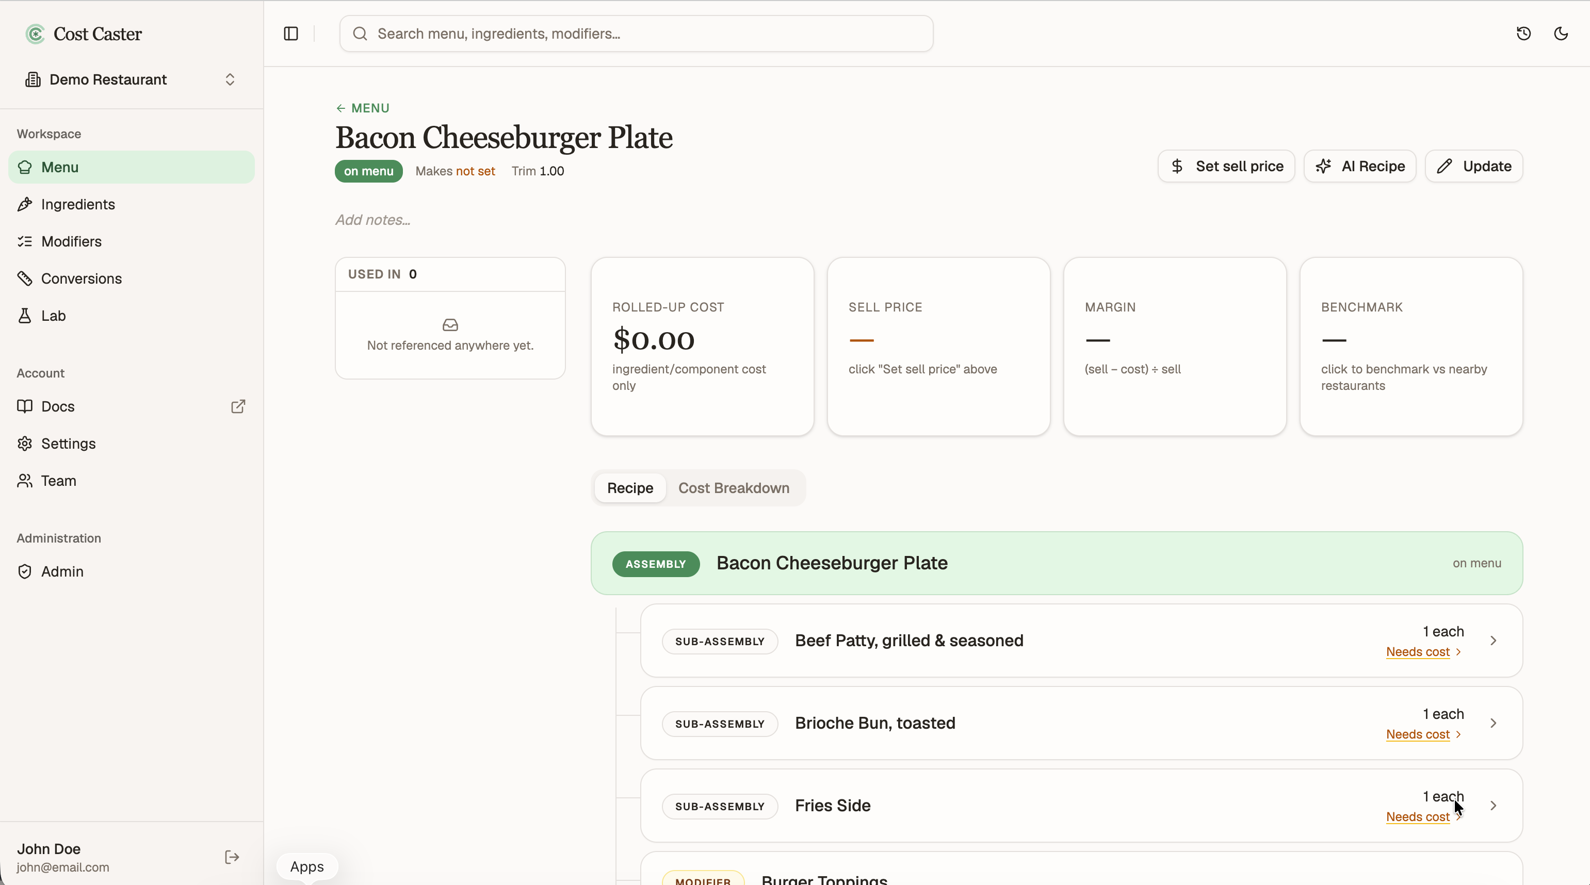Open Ingredients in the sidebar

[132, 204]
